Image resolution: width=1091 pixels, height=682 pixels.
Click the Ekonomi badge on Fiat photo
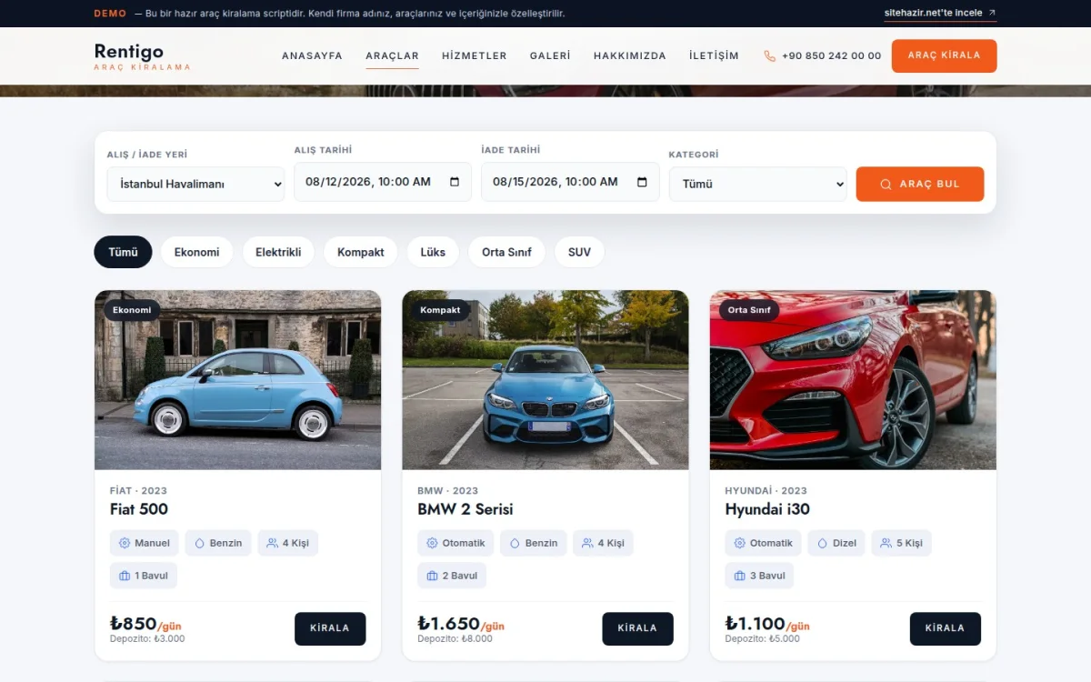pyautogui.click(x=132, y=310)
